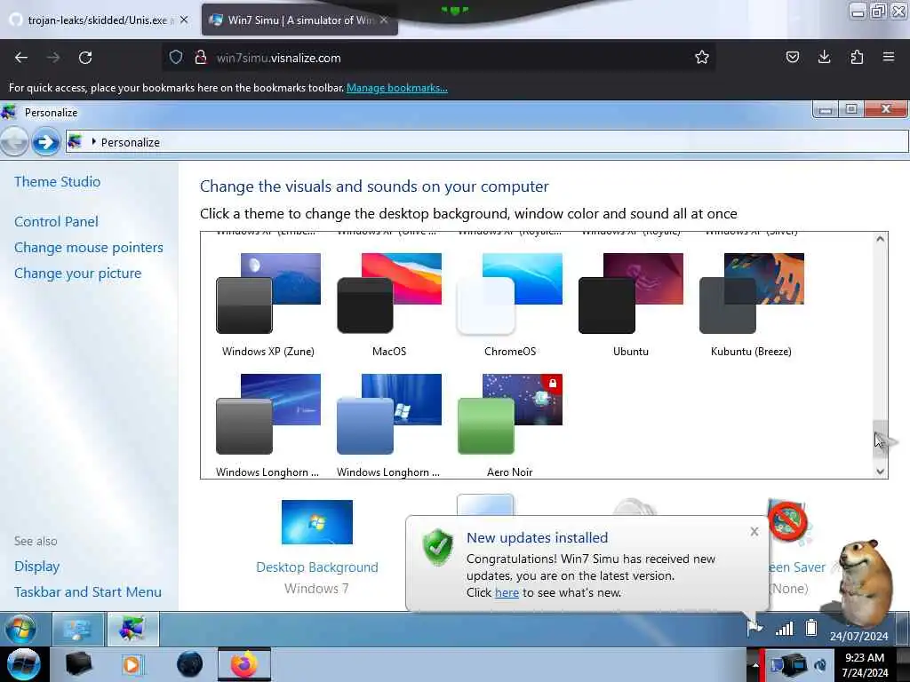Click the site padlock security icon
This screenshot has width=910, height=682.
pyautogui.click(x=201, y=58)
